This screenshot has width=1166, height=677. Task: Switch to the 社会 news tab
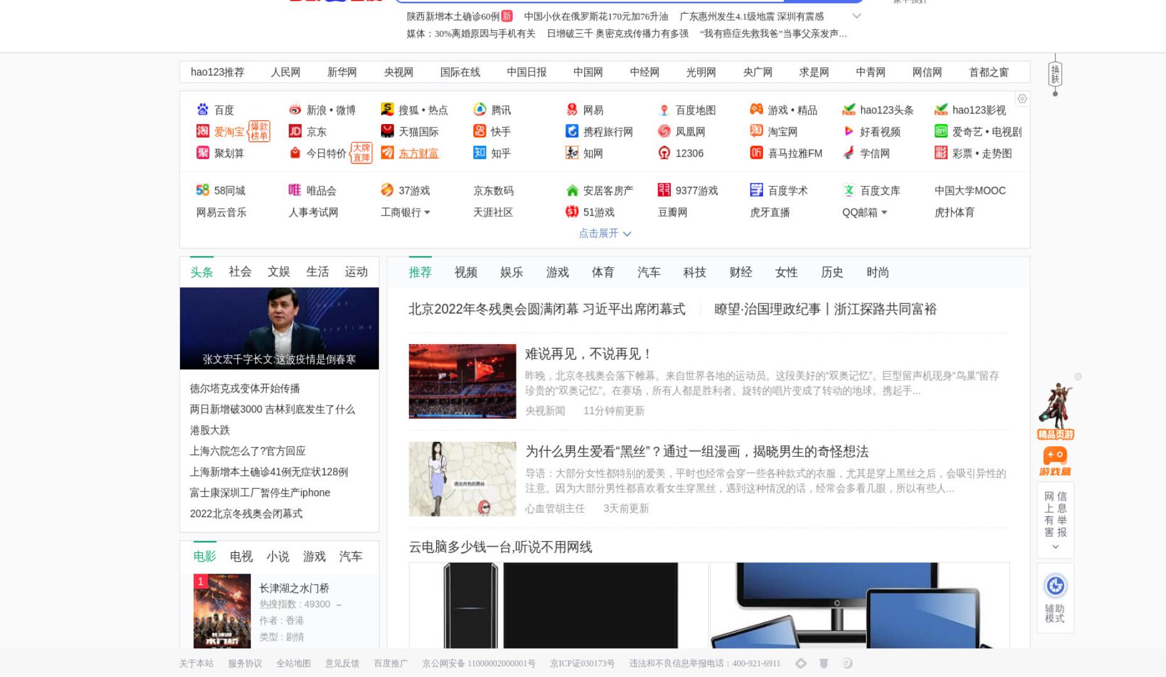coord(240,271)
